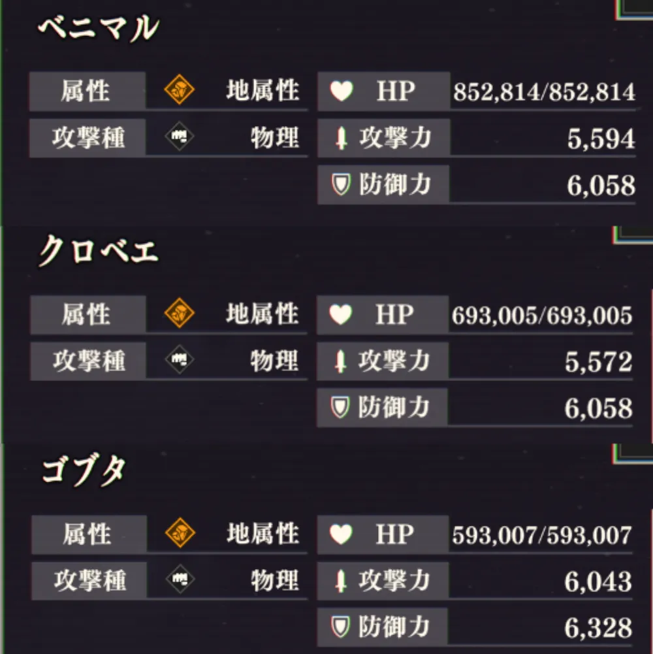Click Kurobe's earth attribute diamond icon
This screenshot has width=653, height=654.
180,315
